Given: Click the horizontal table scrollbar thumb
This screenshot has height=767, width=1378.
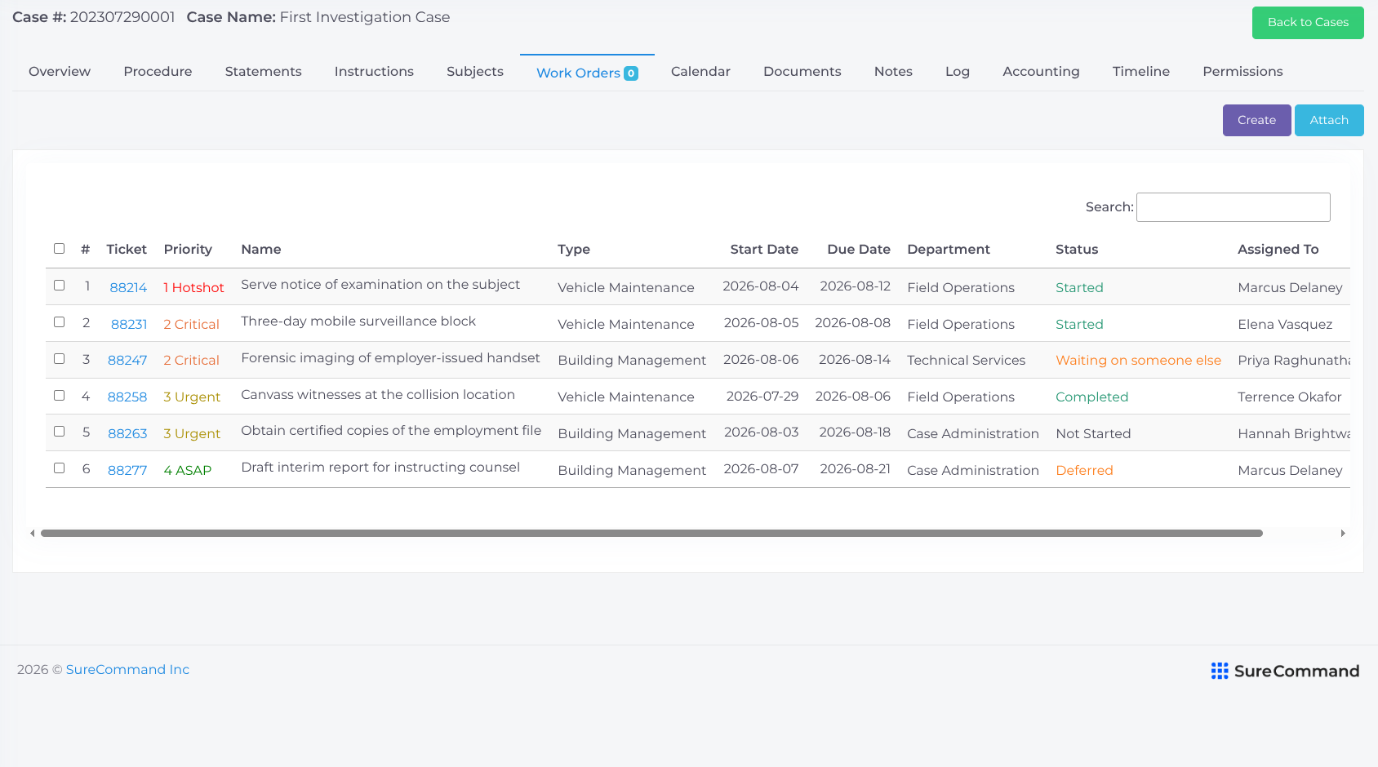Looking at the screenshot, I should 651,534.
